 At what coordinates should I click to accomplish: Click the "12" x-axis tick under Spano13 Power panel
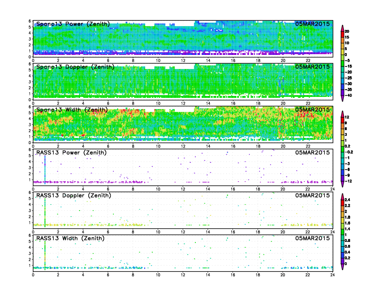point(183,61)
